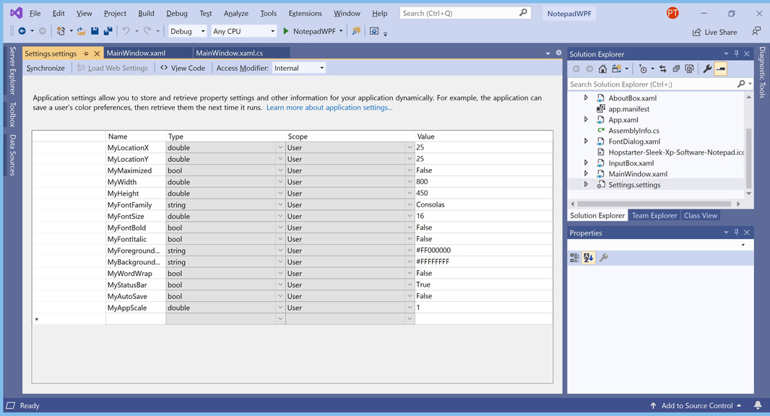The image size is (770, 416).
Task: Toggle Alphabetical sort in the Properties panel
Action: coord(589,258)
